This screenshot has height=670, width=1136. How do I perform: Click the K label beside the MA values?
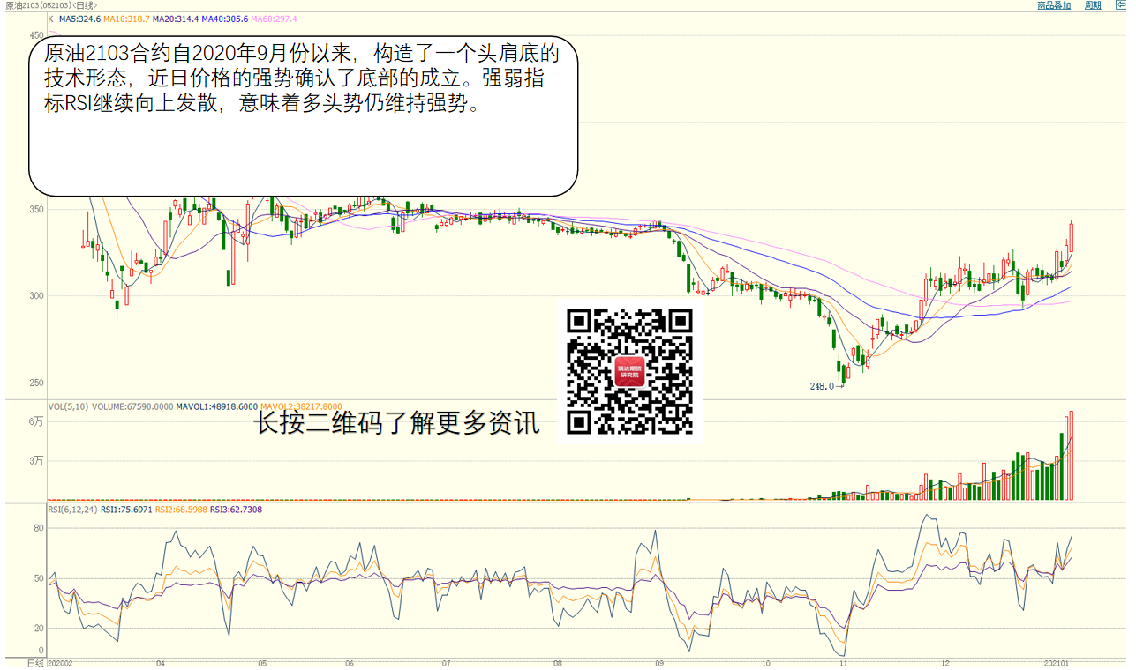pyautogui.click(x=50, y=19)
